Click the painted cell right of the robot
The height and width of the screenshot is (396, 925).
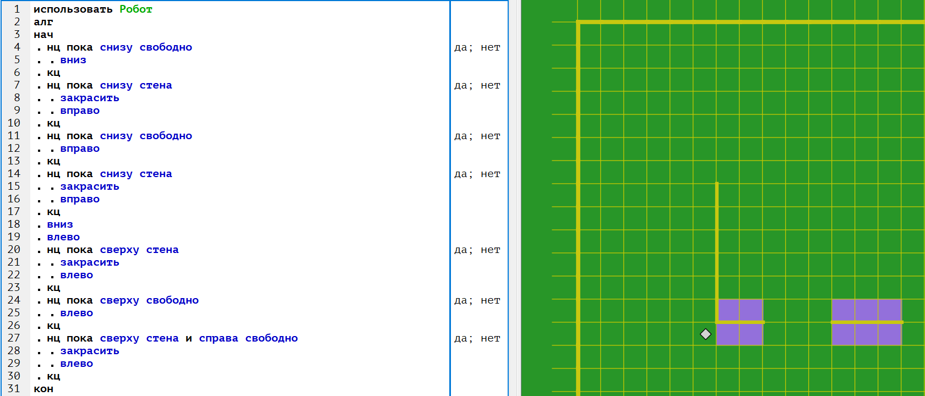tap(728, 334)
